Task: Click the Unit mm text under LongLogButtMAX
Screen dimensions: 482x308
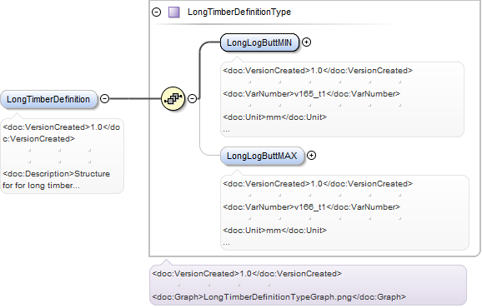Action: point(275,231)
